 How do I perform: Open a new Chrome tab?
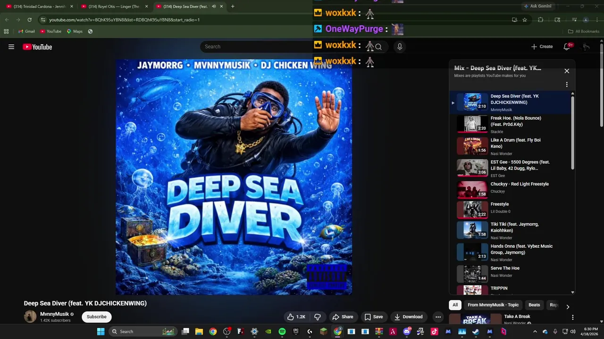[233, 6]
